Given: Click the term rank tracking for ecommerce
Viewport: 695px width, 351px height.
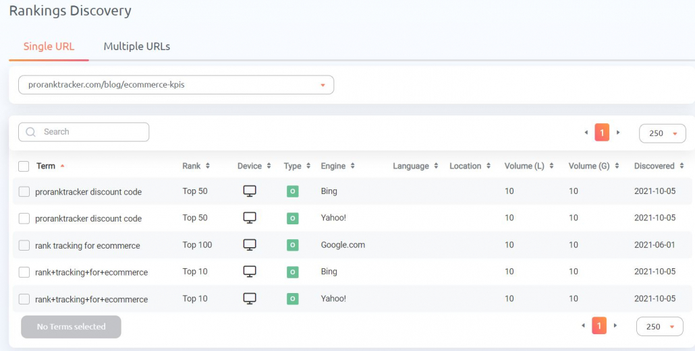Looking at the screenshot, I should (x=88, y=246).
